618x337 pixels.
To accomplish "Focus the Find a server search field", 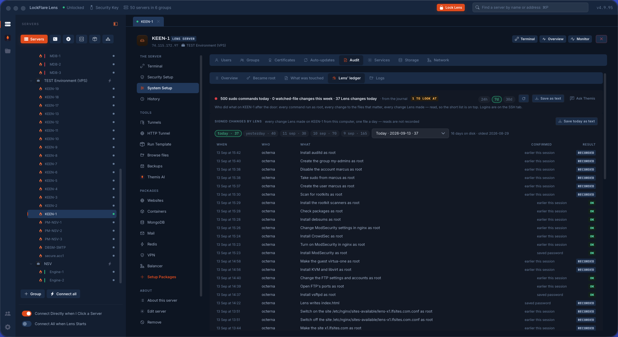I will [x=530, y=7].
